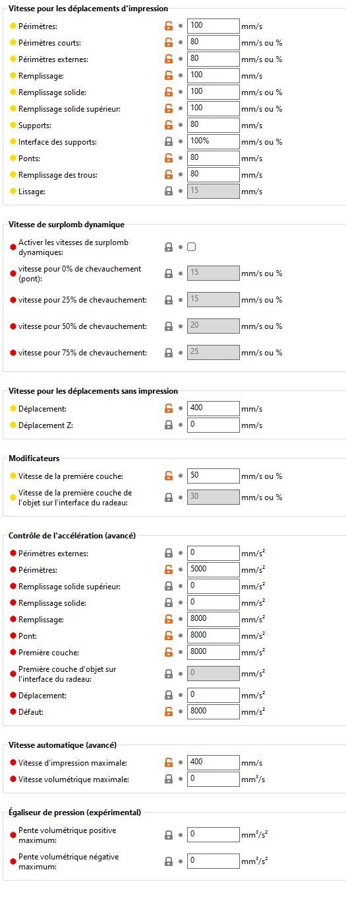Click the grey lock icon beside Lissage
The image size is (346, 909).
[169, 192]
